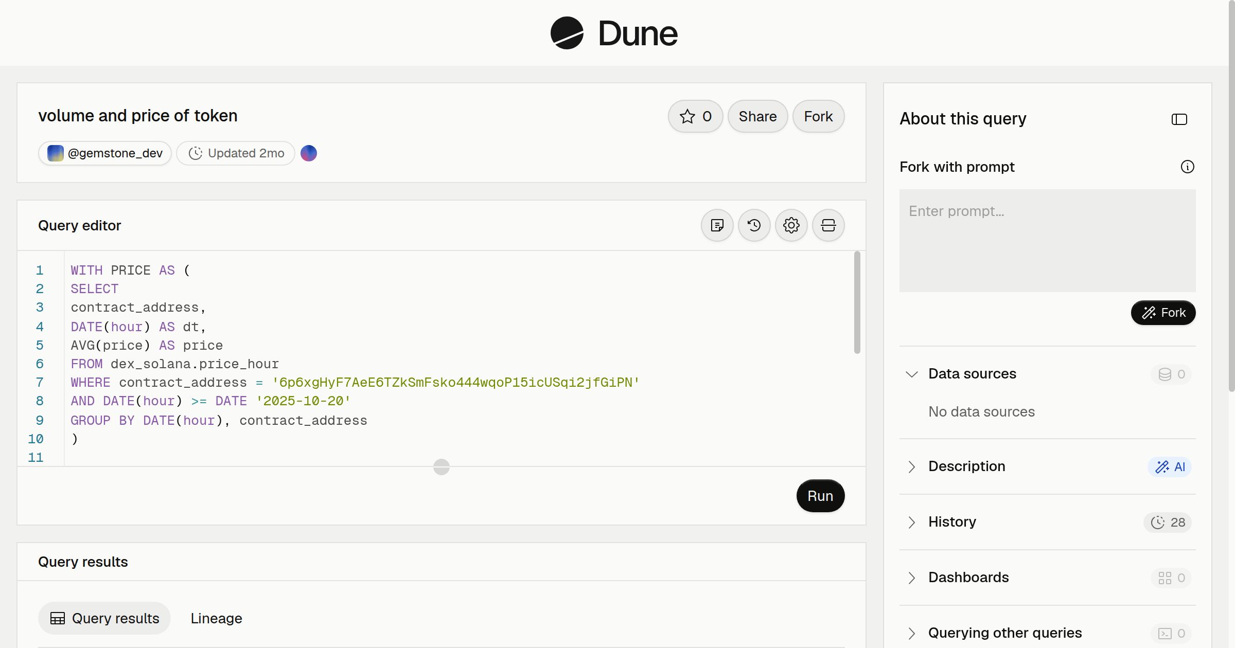Screen dimensions: 1235x648
Task: Open the Share dialog
Action: click(757, 116)
